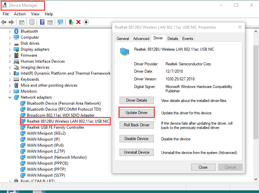
Task: Click Device Manager title bar app icon
Action: point(4,5)
